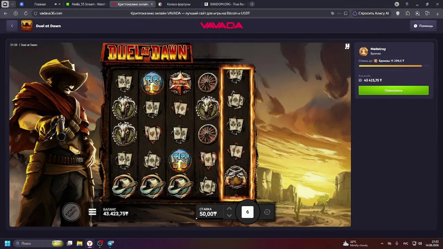Open browser downloads
443x249 pixels.
tap(437, 13)
